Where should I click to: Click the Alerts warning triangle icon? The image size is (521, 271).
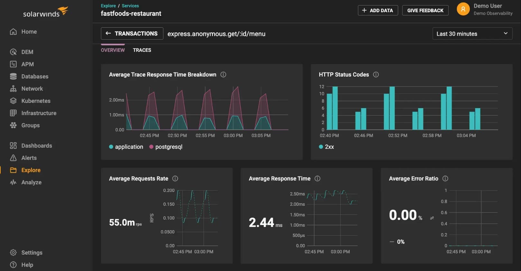pyautogui.click(x=13, y=158)
